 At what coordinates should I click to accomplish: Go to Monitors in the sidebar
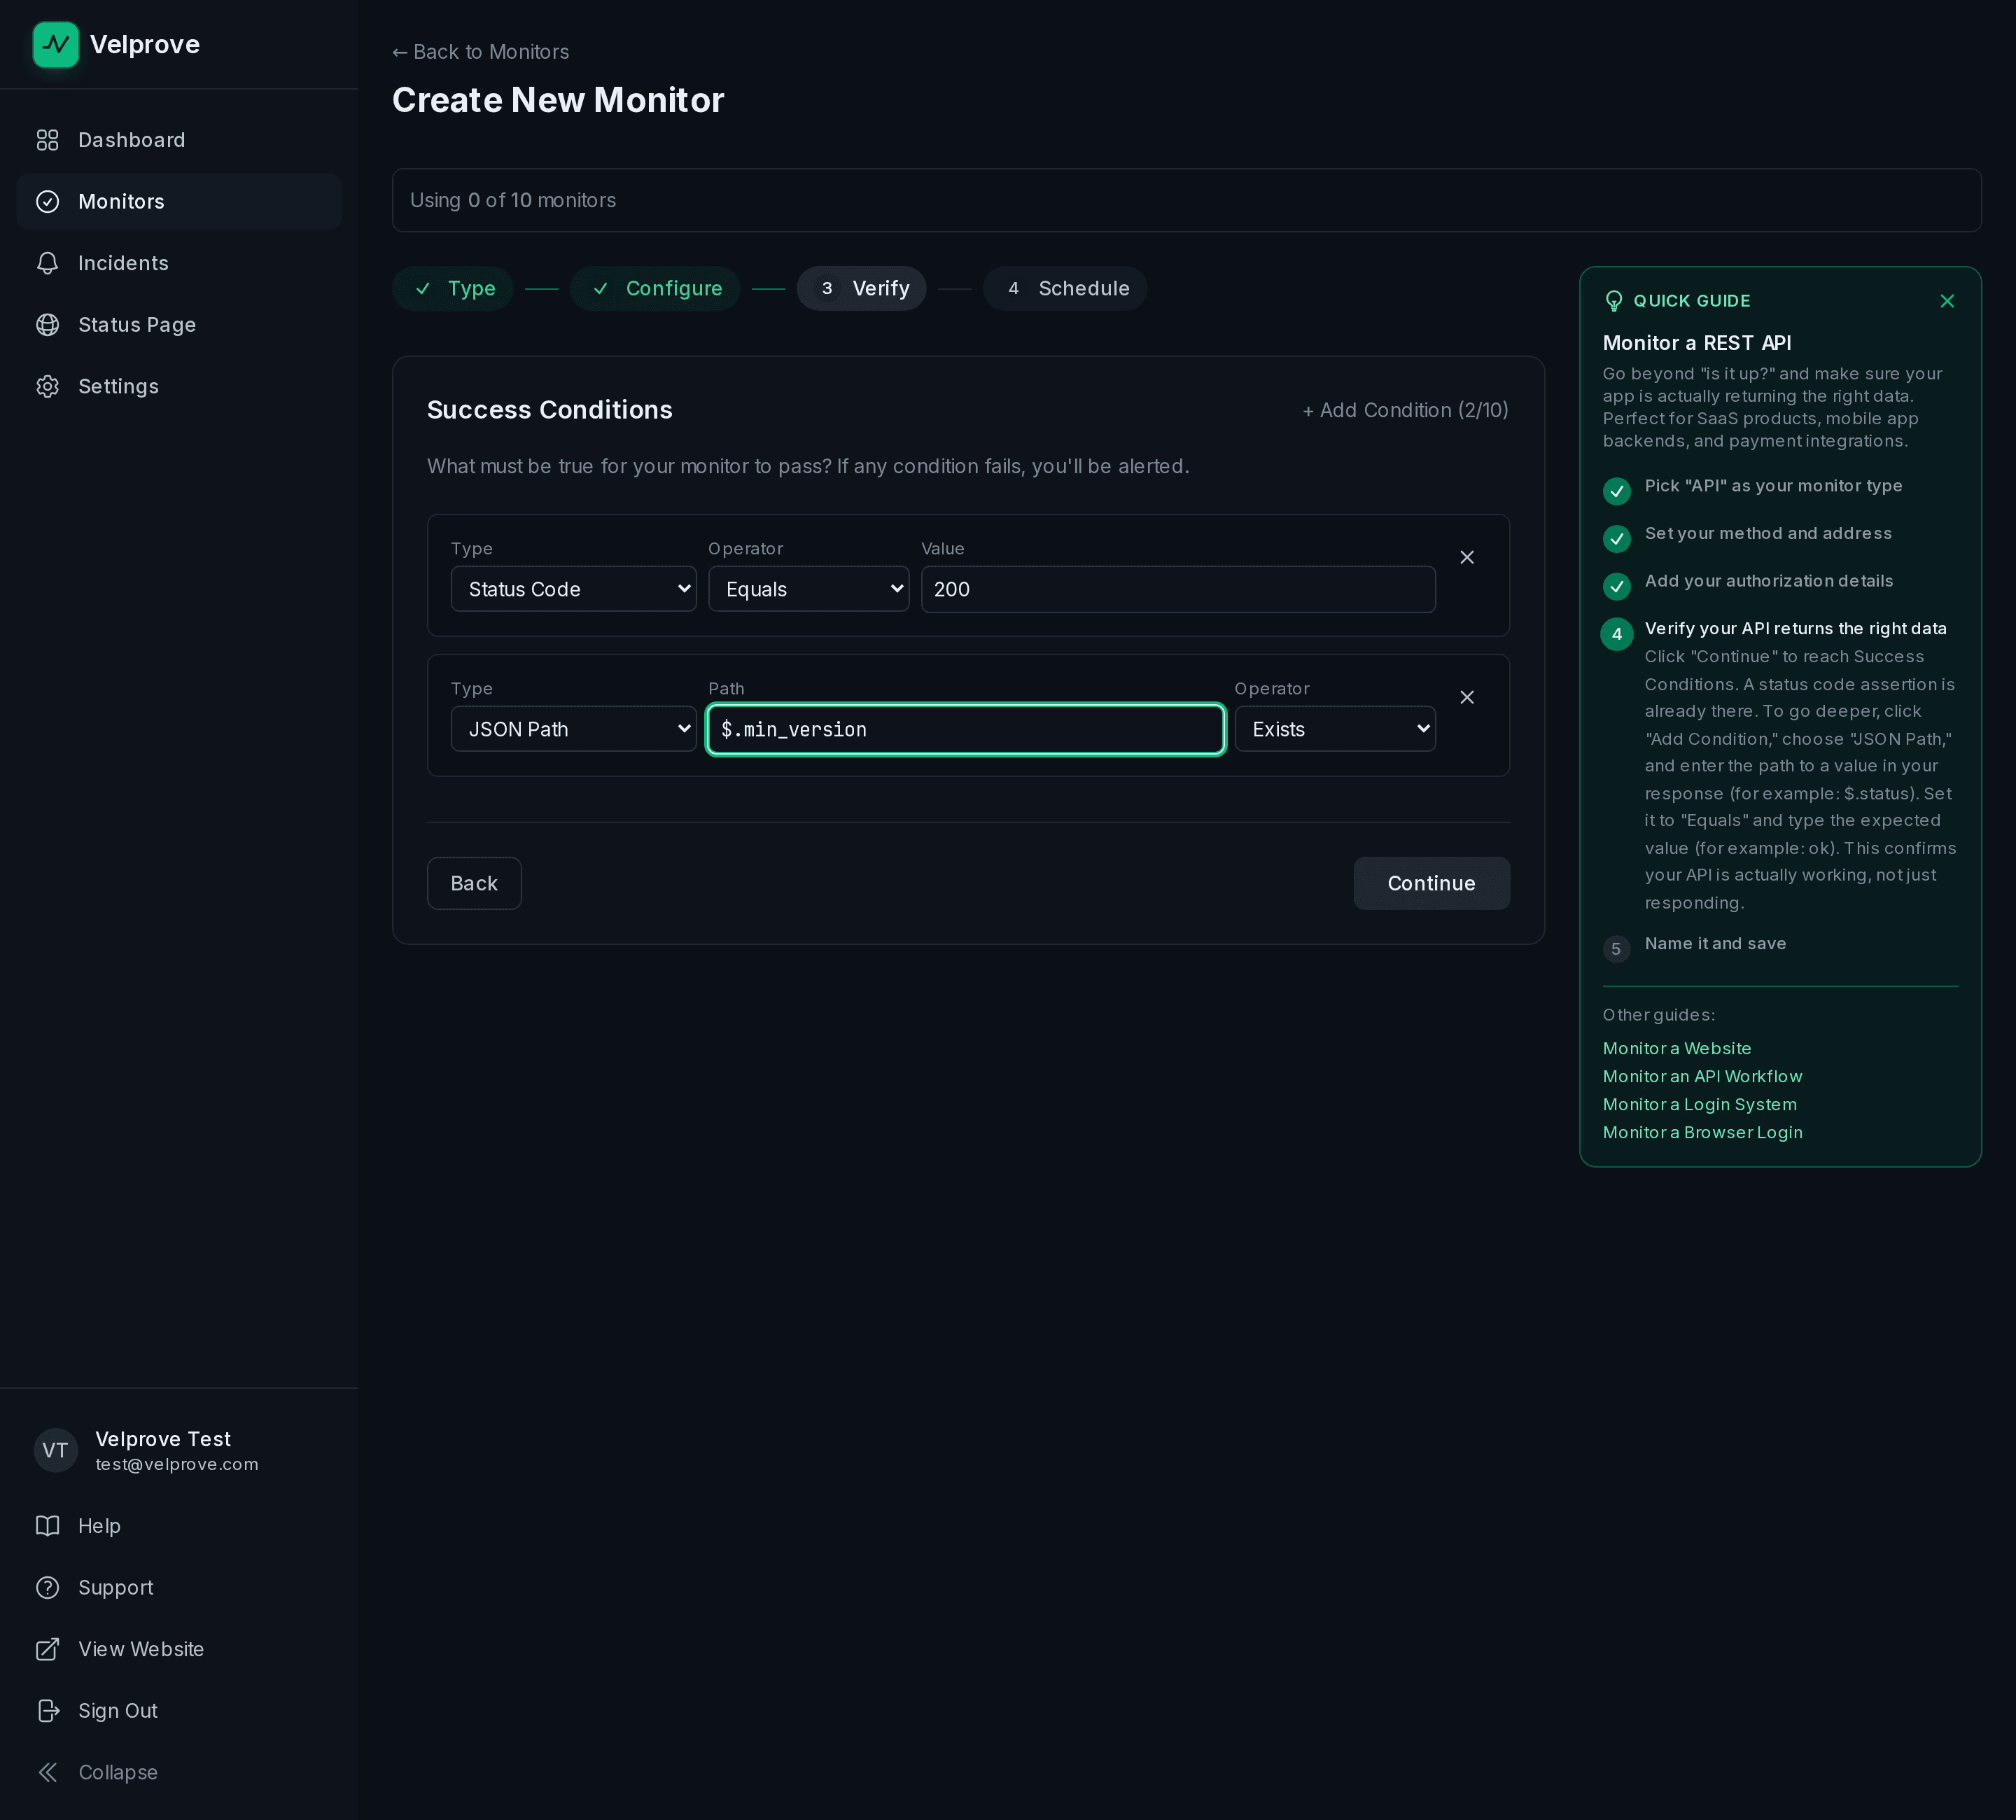point(179,202)
